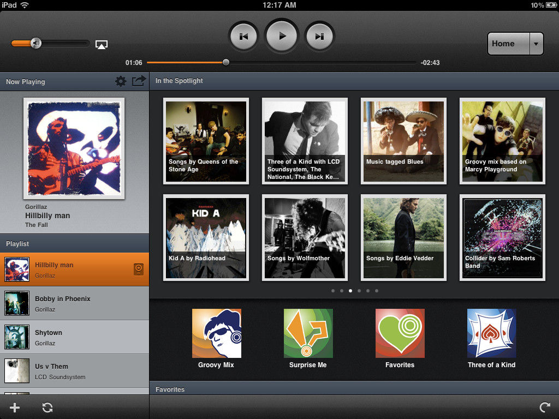Click the sync library icon
Image resolution: width=559 pixels, height=419 pixels.
click(x=47, y=407)
